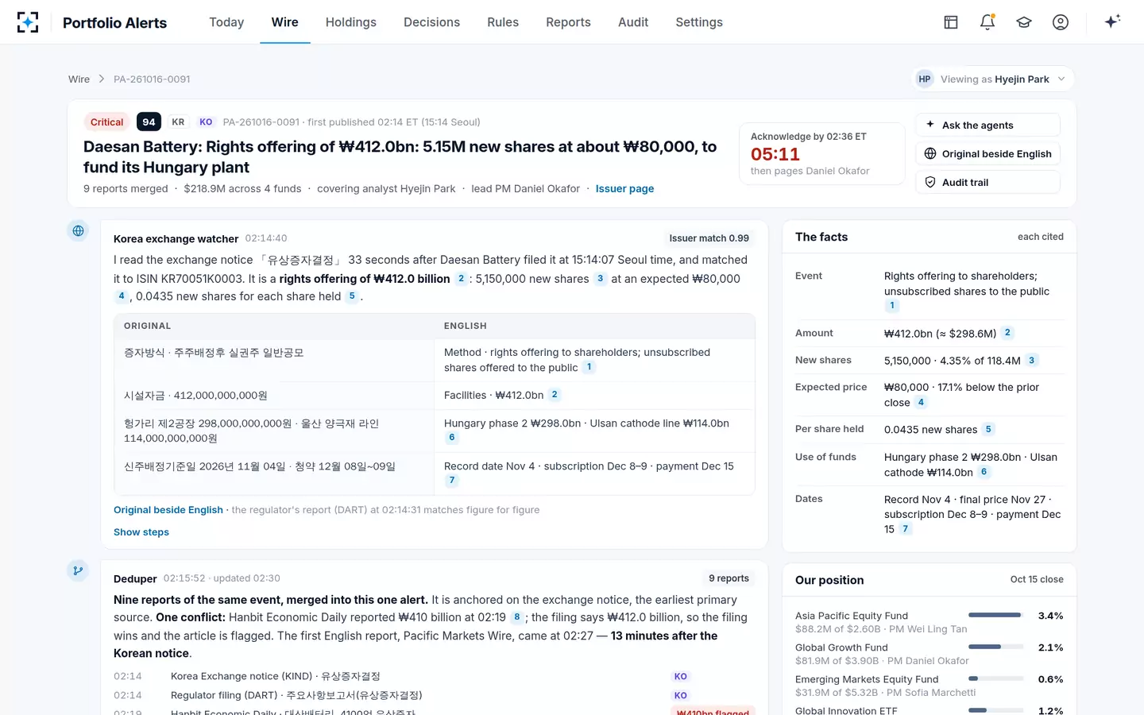This screenshot has height=715, width=1144.
Task: Click the globe icon beside Korea exchange watcher
Action: click(78, 231)
